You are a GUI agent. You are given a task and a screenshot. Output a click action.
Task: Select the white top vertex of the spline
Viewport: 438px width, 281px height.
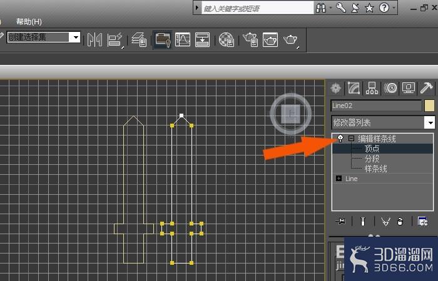tap(181, 116)
